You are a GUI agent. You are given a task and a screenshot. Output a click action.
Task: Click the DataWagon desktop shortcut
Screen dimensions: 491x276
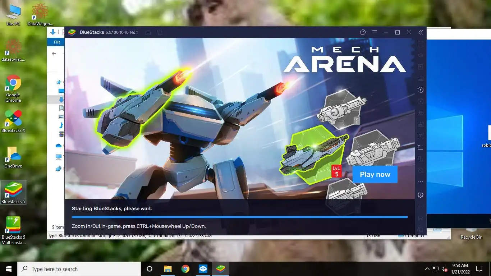pyautogui.click(x=40, y=15)
